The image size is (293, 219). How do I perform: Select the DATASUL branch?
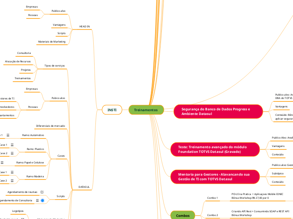pos(84,187)
